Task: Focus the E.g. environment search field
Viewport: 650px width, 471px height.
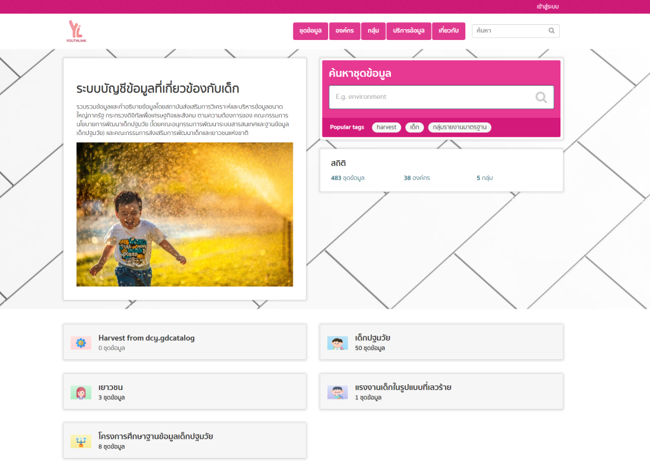Action: pos(432,97)
